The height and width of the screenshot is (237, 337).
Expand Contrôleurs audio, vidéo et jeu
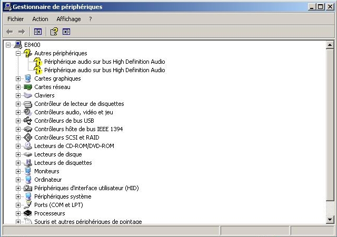18,113
